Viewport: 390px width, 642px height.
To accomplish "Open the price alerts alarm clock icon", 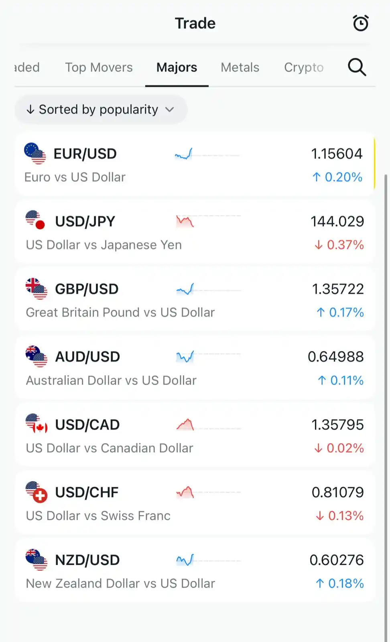I will (x=360, y=23).
